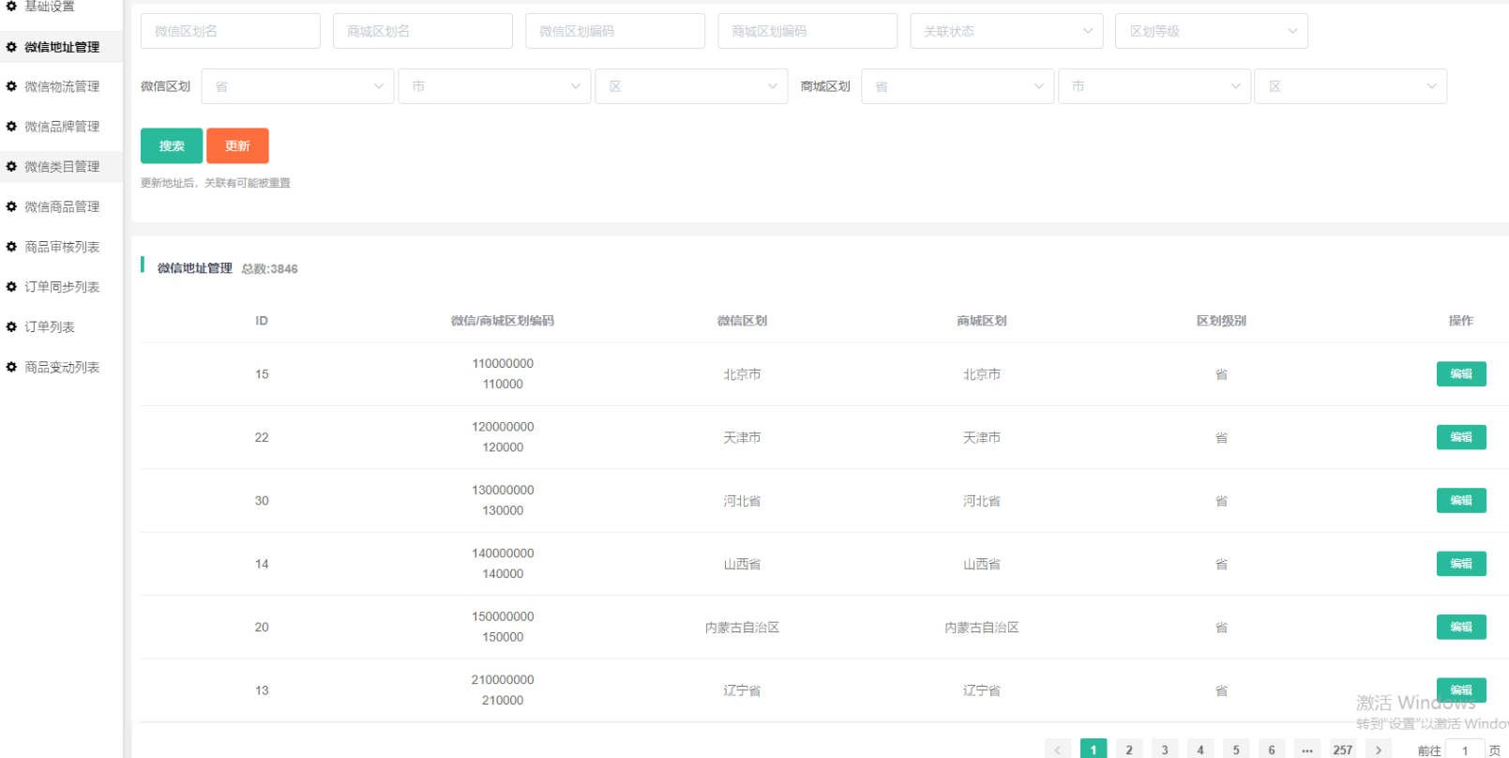This screenshot has width=1509, height=758.
Task: Click gear icon beside 订单同步列表
Action: pos(11,287)
